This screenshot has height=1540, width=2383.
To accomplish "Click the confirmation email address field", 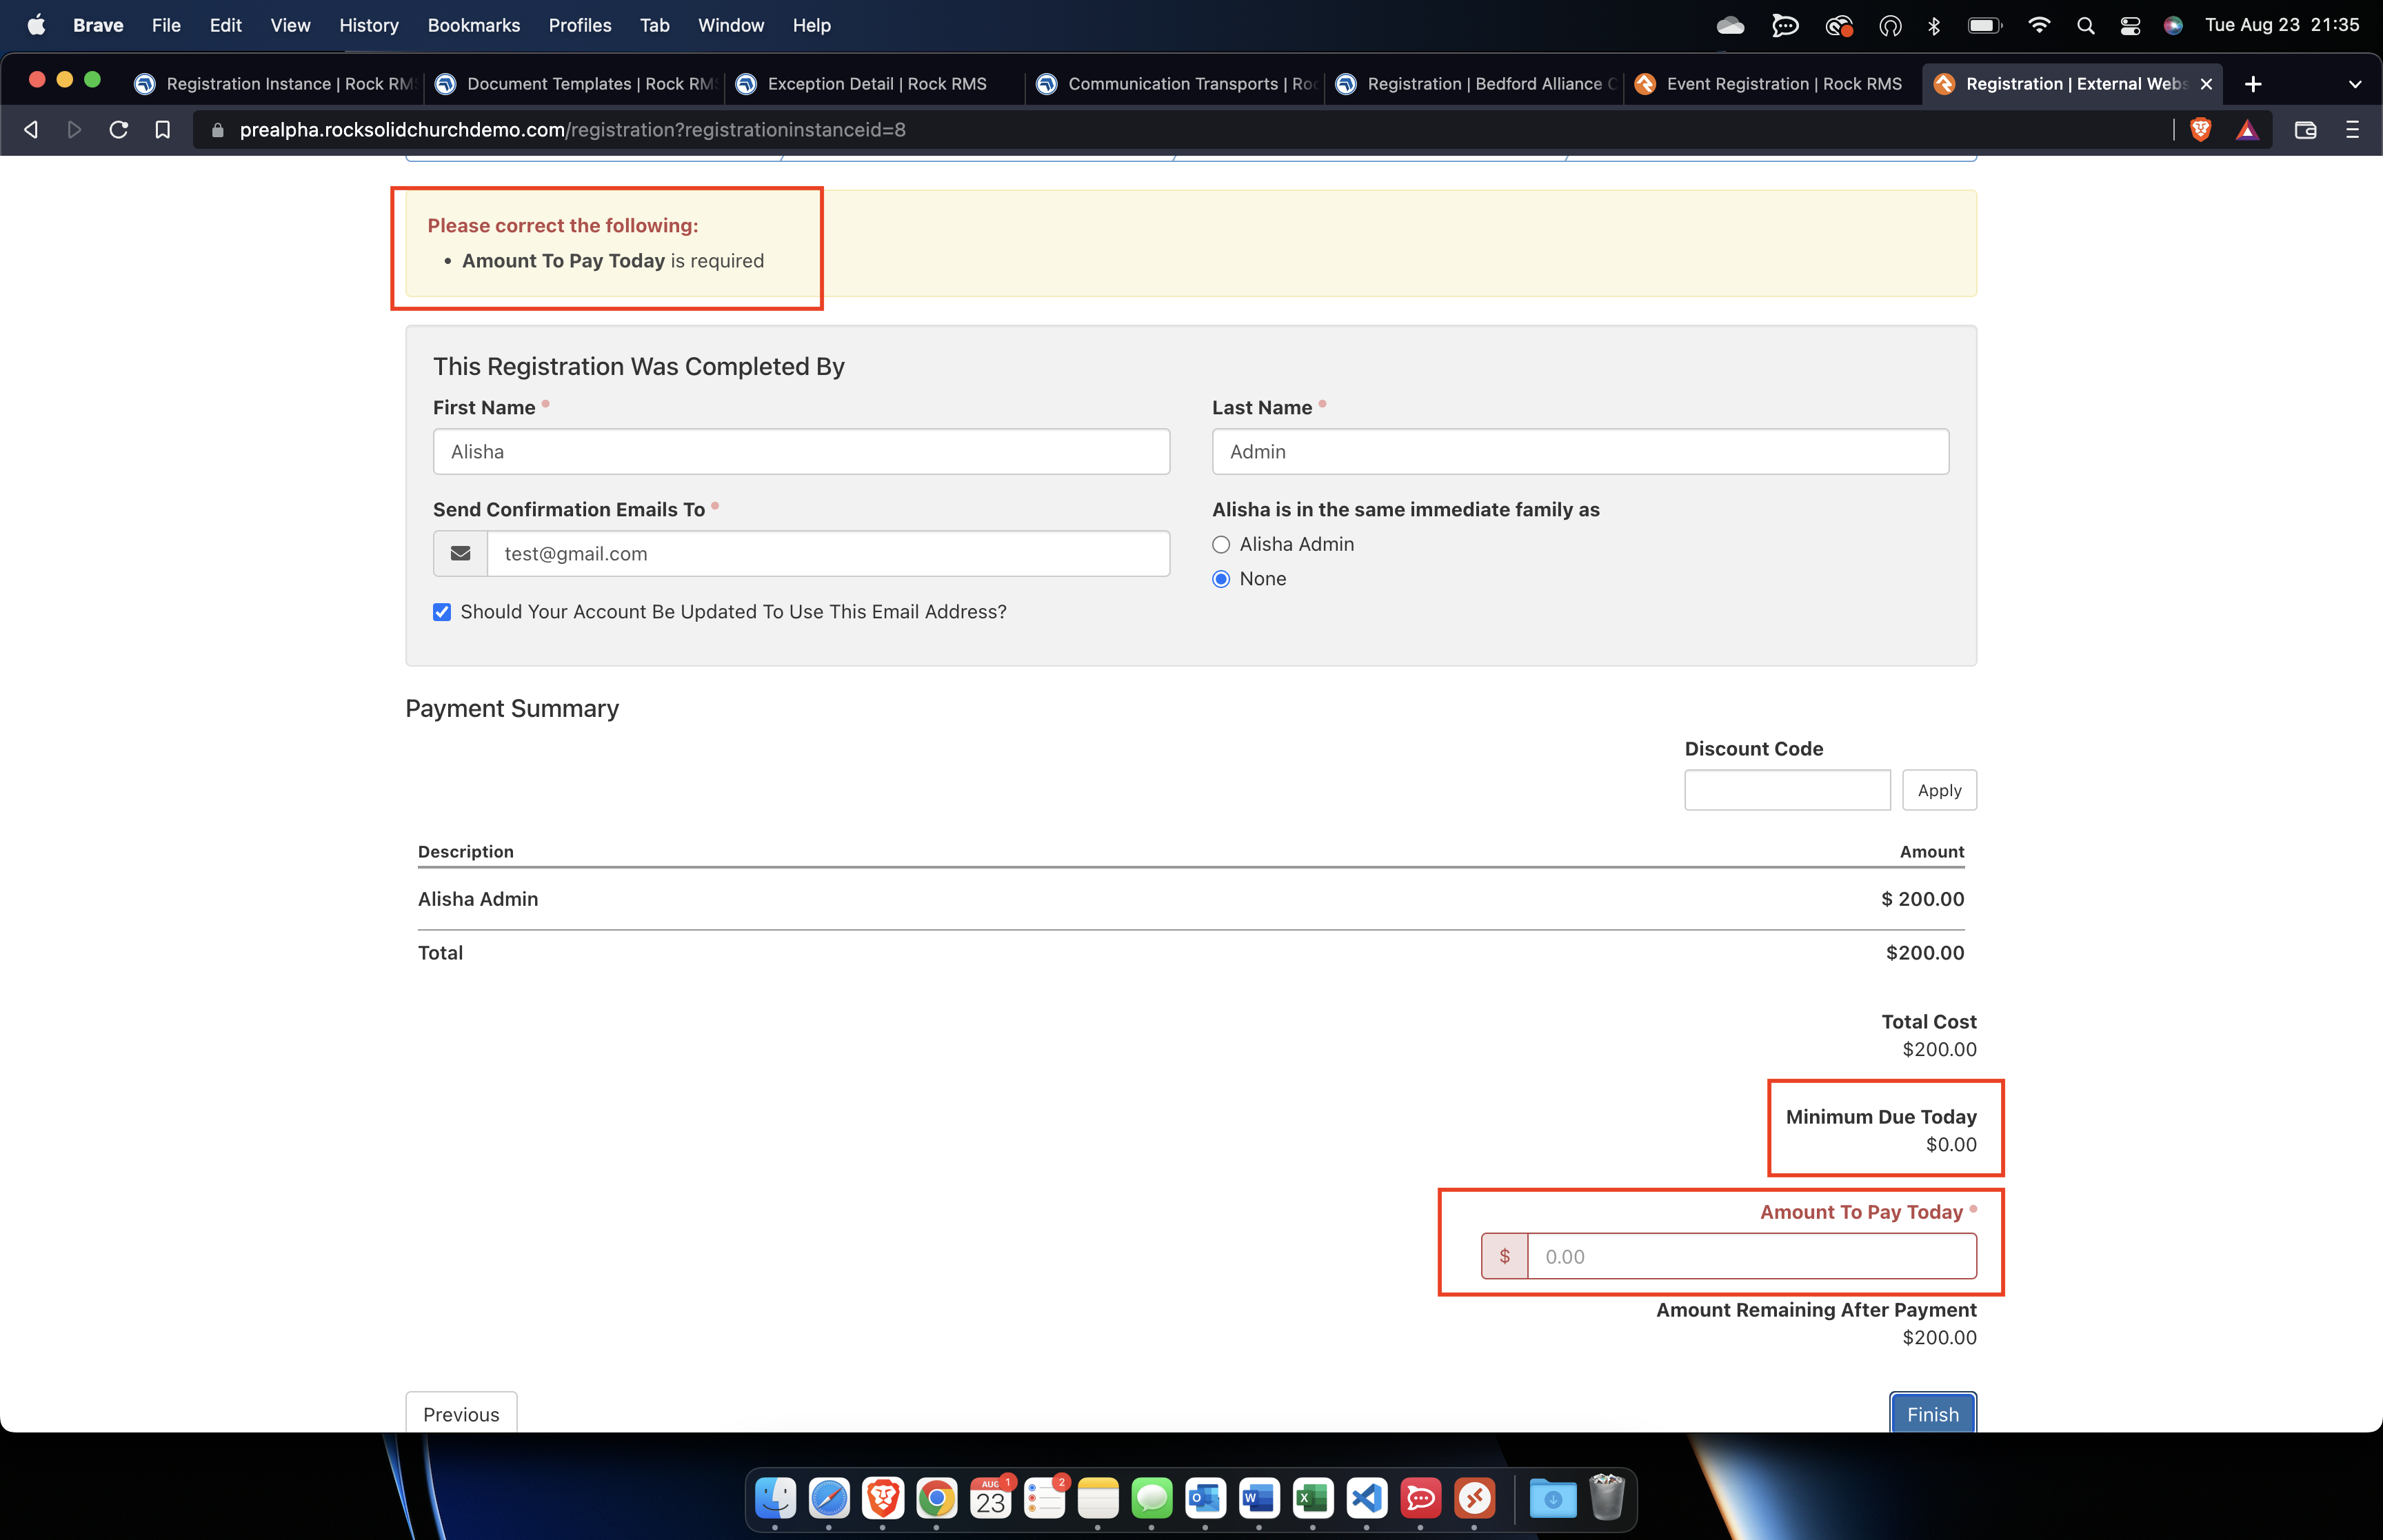I will point(828,554).
